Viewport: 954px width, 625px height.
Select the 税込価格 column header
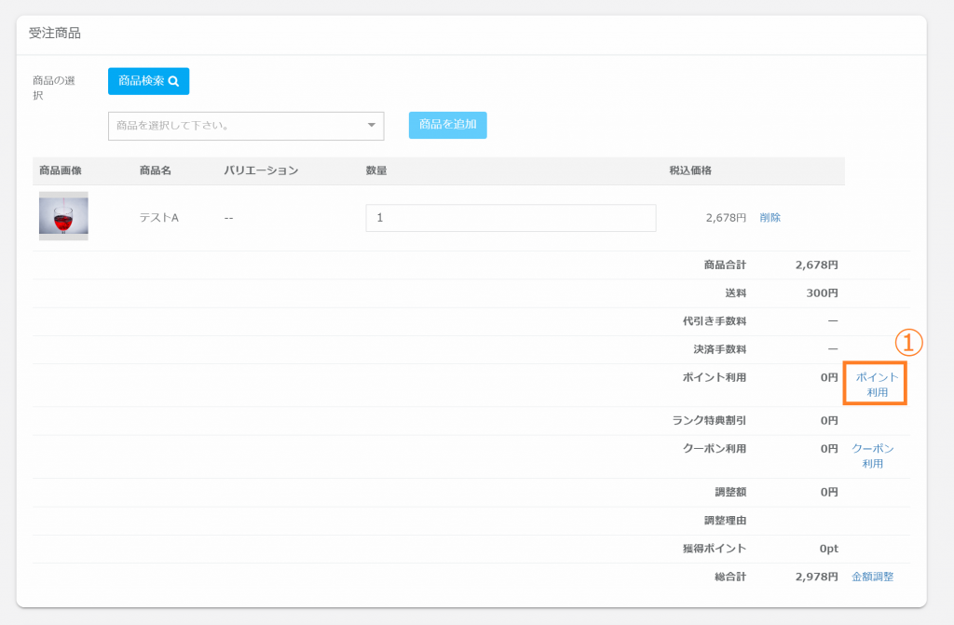coord(690,170)
